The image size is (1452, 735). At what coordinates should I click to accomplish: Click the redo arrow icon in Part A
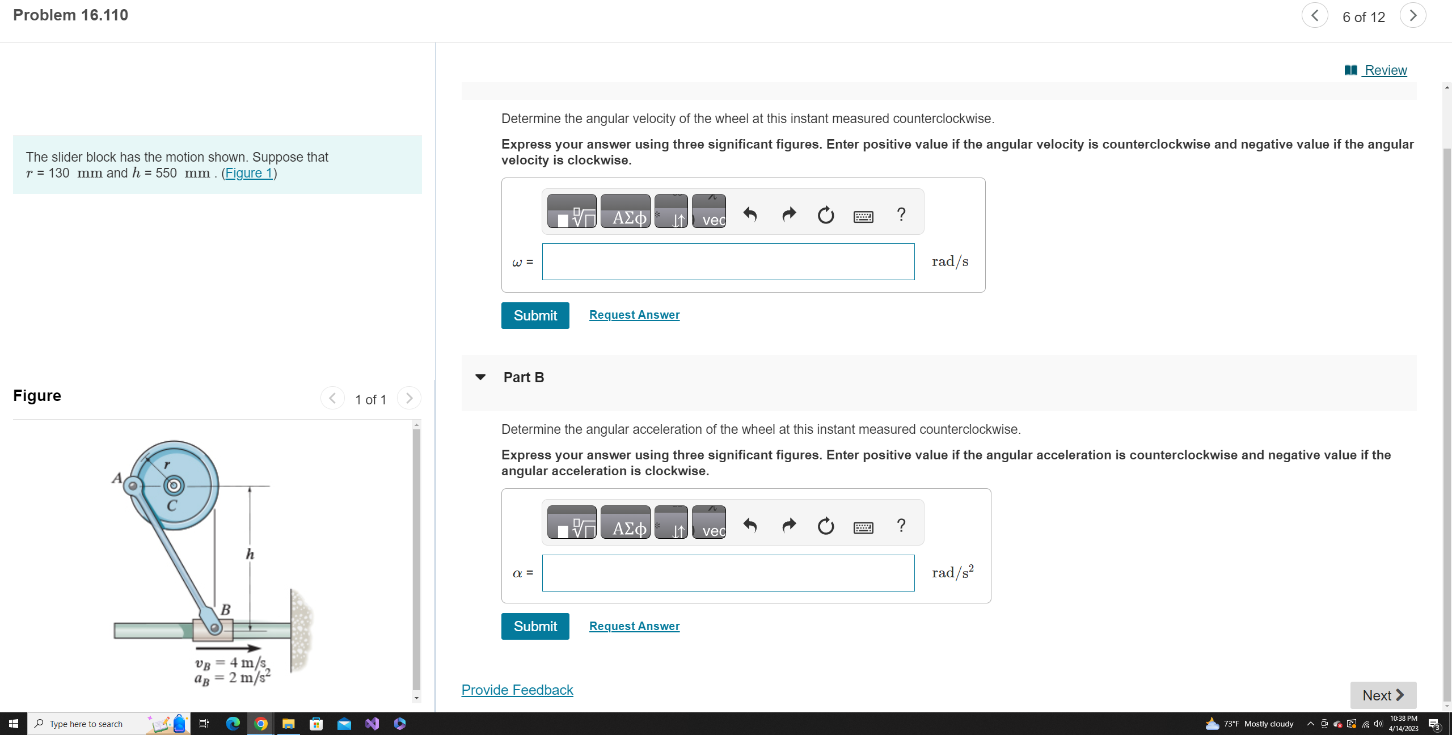point(787,215)
